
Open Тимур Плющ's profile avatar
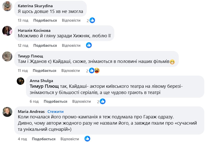7,56
